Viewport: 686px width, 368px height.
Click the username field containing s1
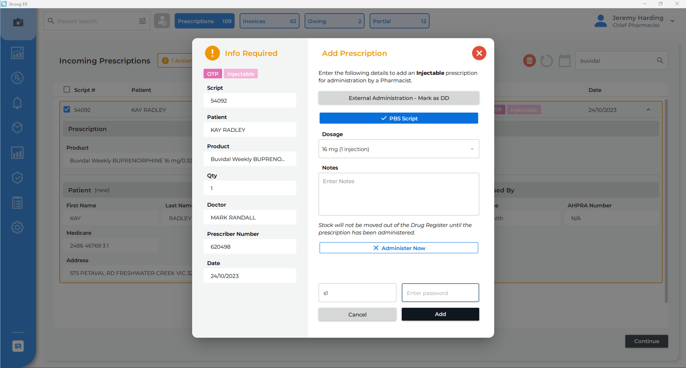click(357, 293)
